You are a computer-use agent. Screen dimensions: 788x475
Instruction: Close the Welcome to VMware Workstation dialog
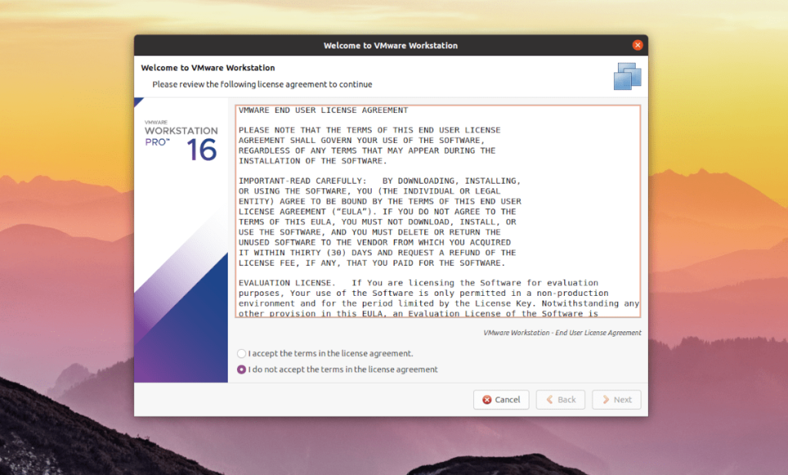click(637, 45)
